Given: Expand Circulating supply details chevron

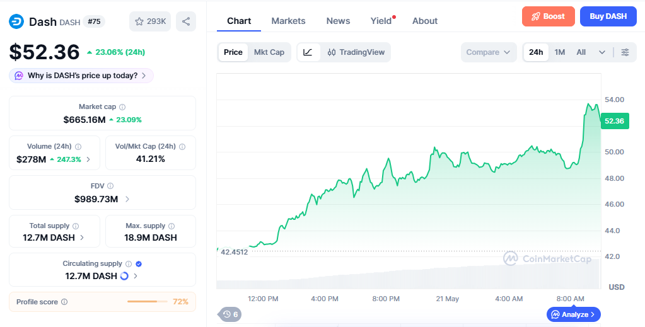Looking at the screenshot, I should tap(136, 276).
